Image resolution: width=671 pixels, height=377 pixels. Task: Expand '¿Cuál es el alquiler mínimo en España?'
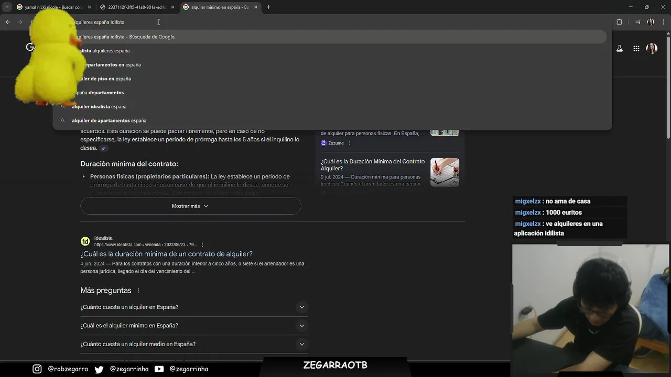click(194, 326)
